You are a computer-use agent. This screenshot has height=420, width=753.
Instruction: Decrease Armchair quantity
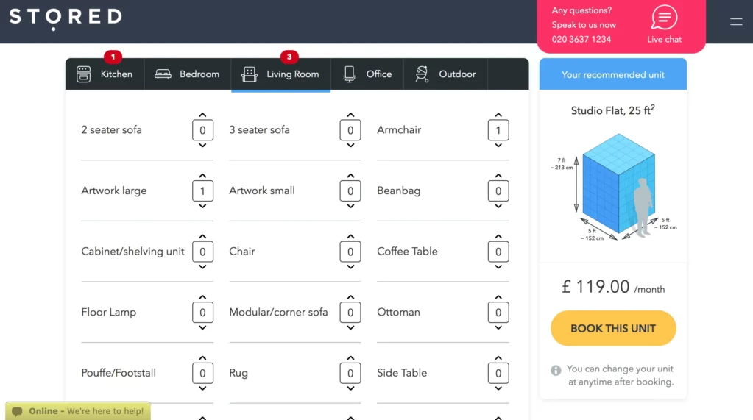point(498,146)
